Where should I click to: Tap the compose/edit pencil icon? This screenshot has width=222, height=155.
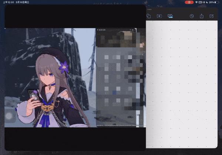212,16
